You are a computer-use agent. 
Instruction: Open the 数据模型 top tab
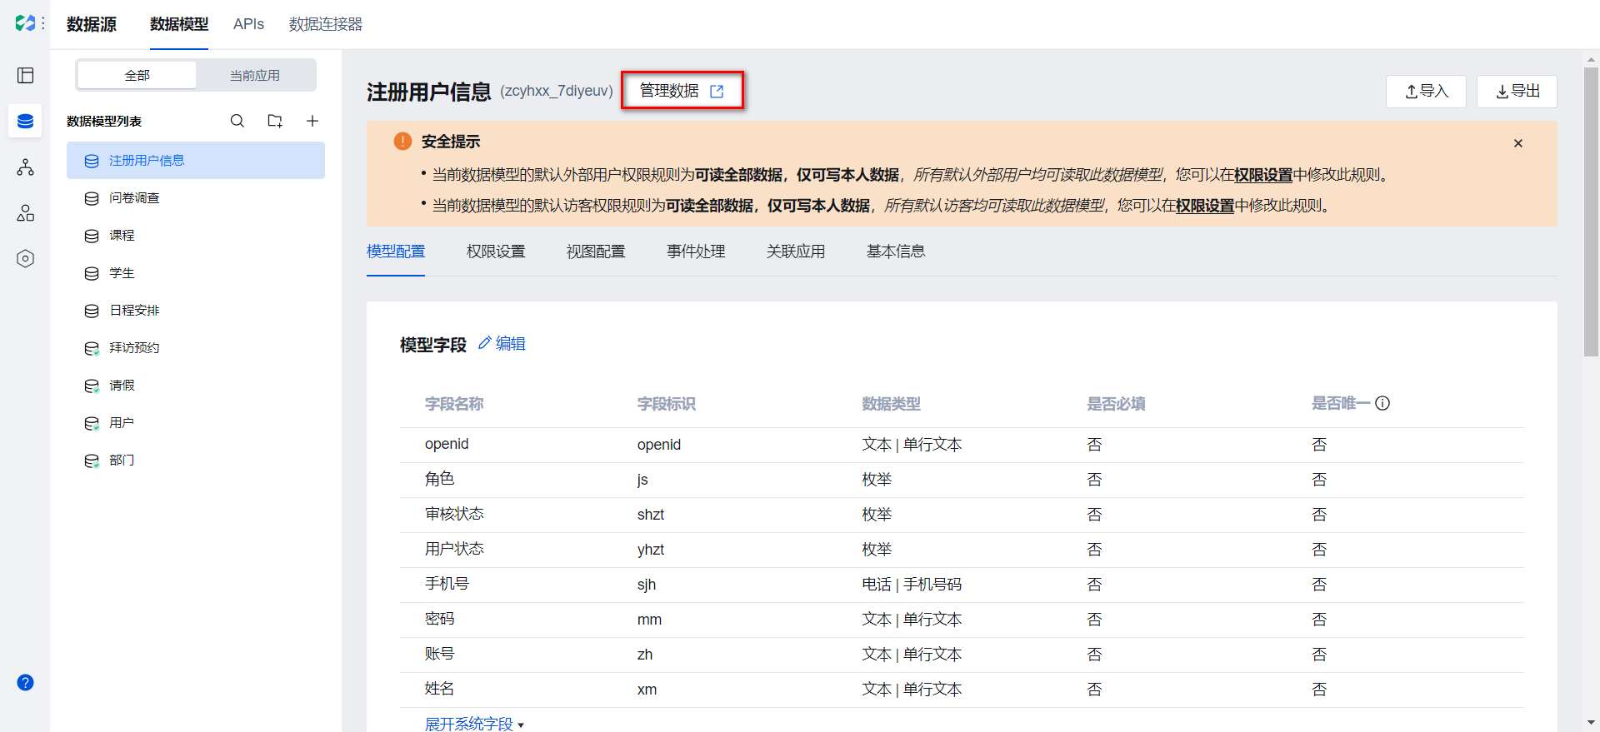(179, 24)
